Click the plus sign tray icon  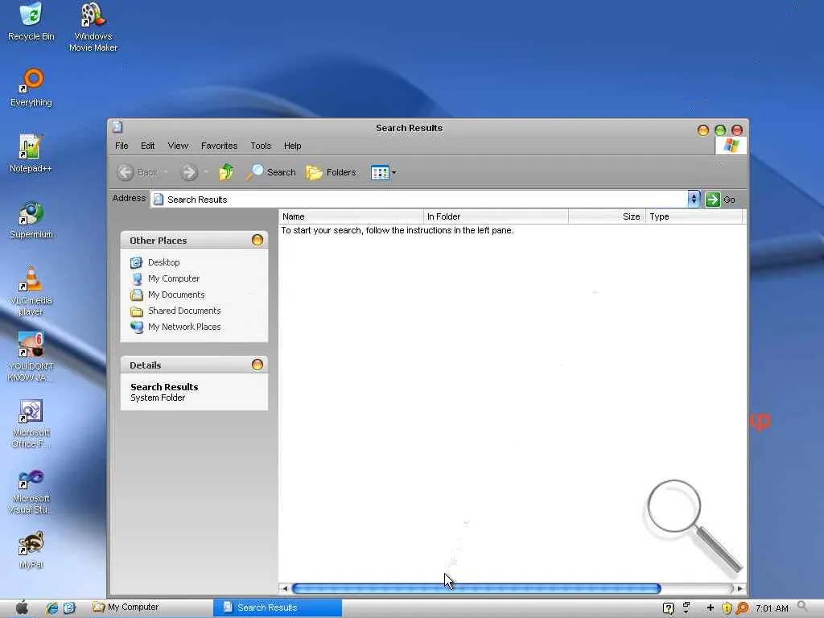coord(710,608)
